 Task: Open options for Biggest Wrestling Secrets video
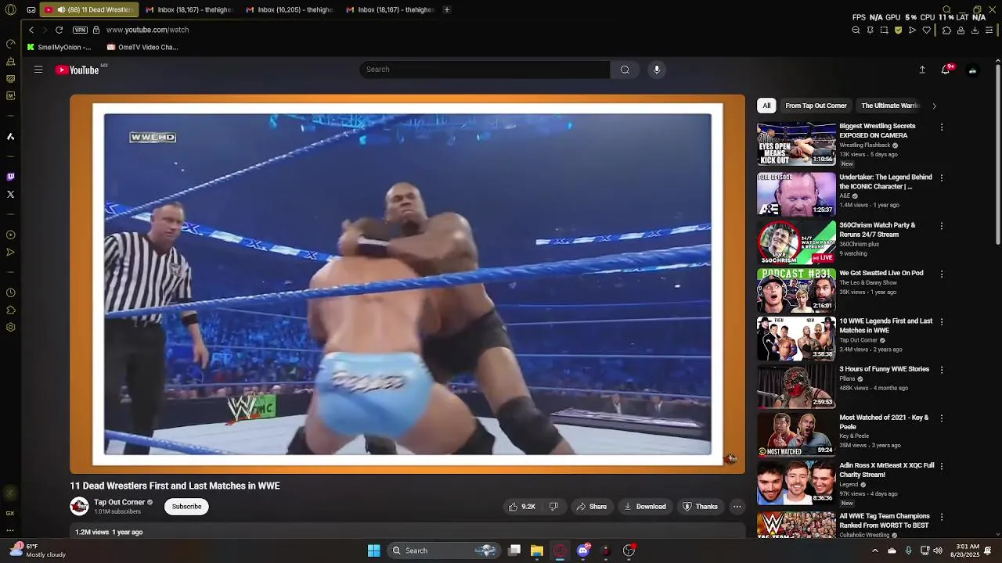[x=942, y=127]
